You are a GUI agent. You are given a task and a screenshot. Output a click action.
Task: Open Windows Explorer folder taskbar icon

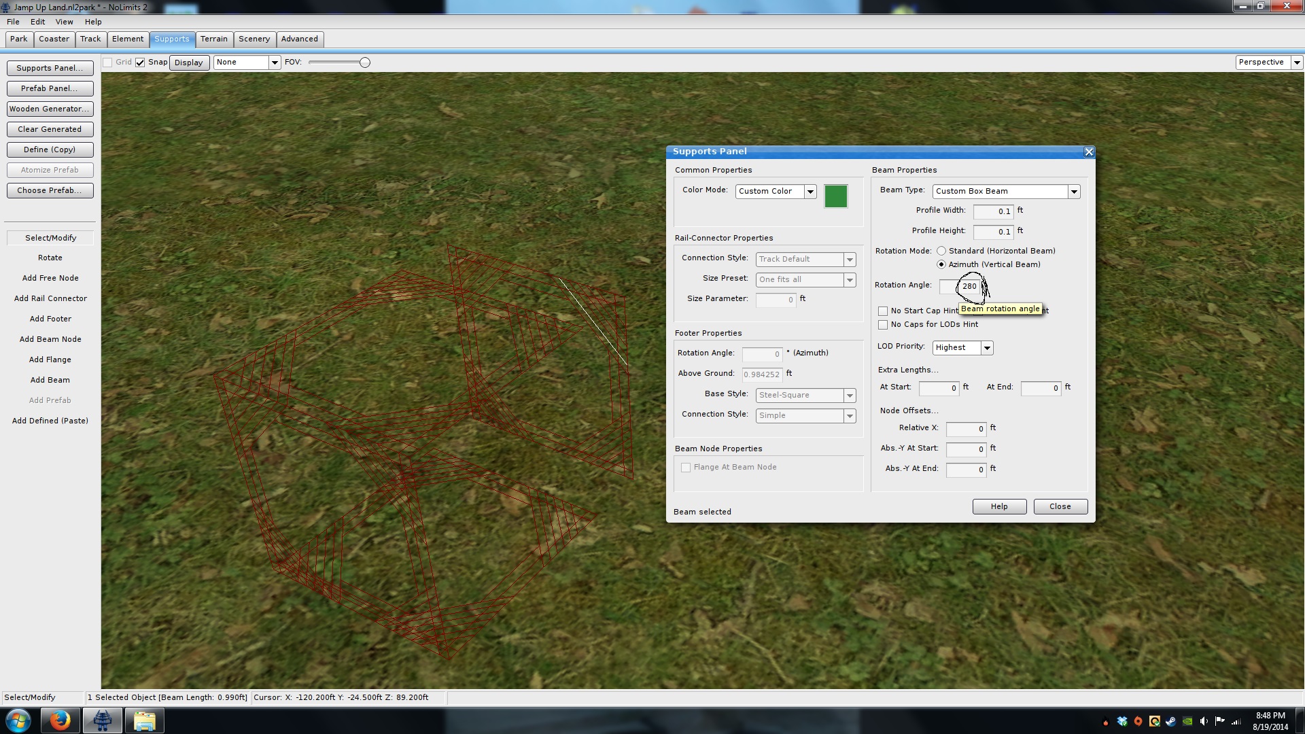144,720
